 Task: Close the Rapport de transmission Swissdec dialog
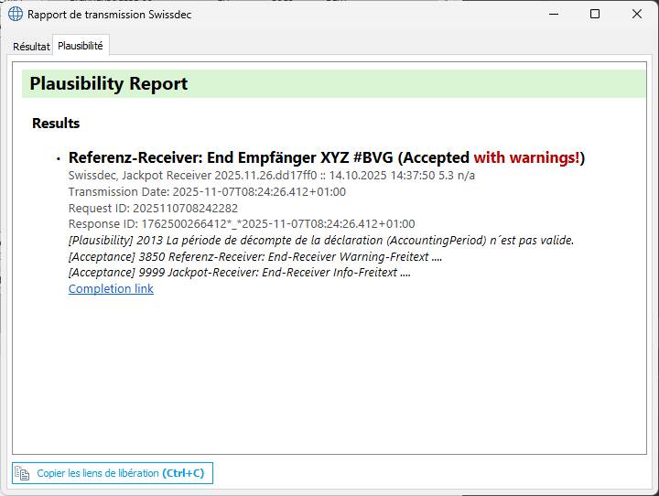[x=637, y=15]
